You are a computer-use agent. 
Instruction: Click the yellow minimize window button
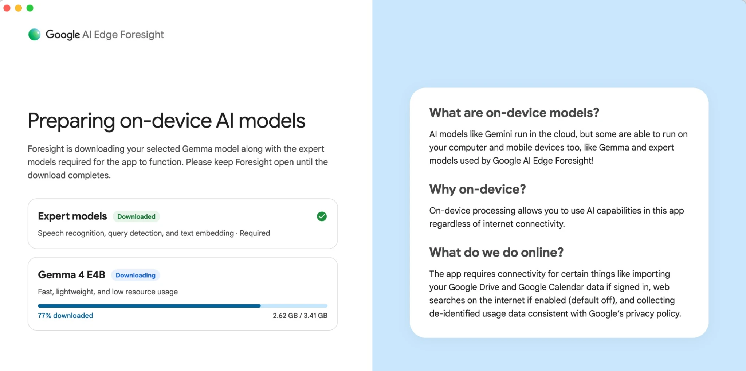19,8
